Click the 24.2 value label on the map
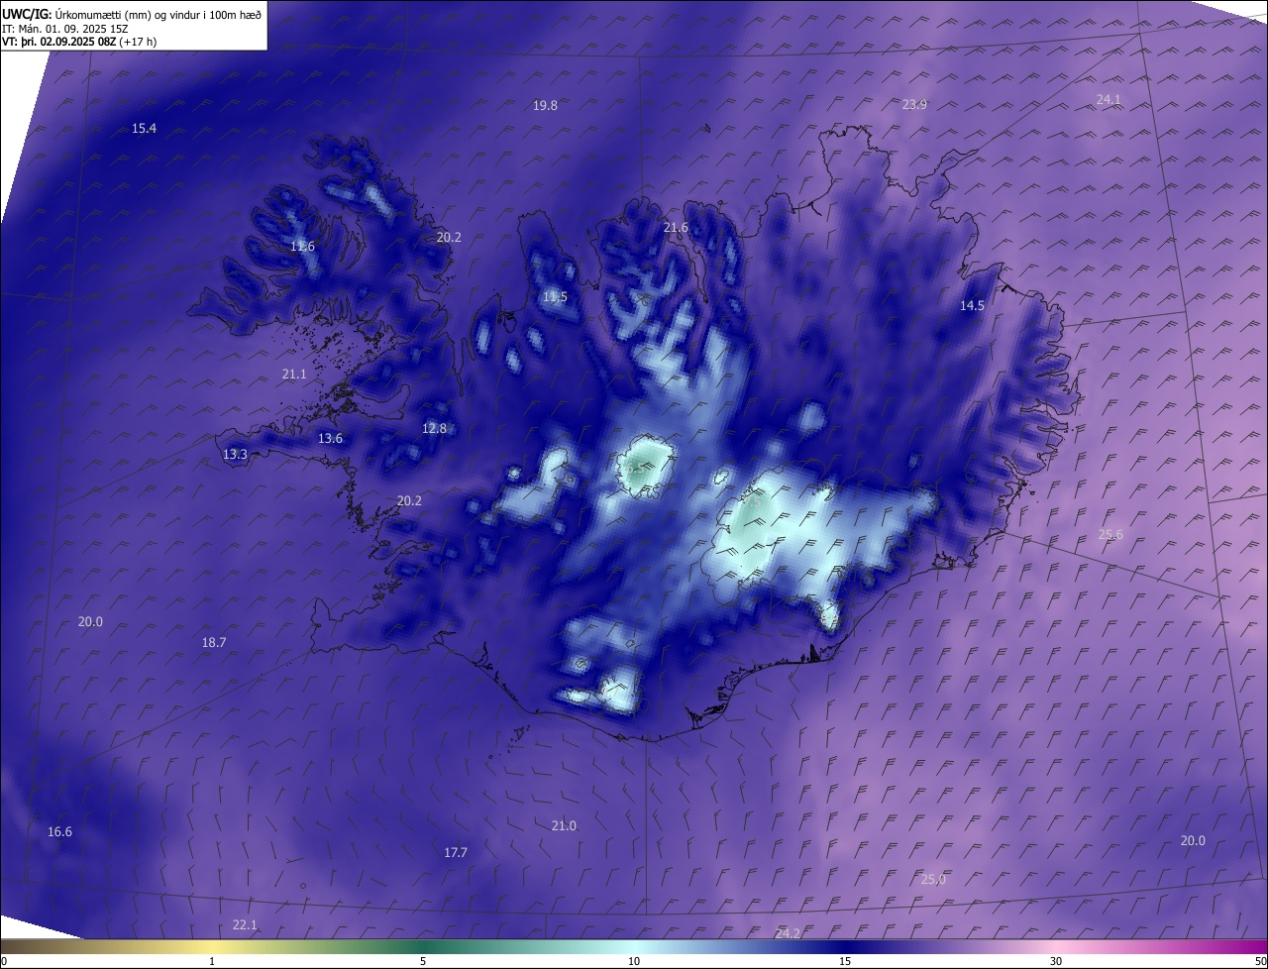The image size is (1268, 969). tap(788, 934)
